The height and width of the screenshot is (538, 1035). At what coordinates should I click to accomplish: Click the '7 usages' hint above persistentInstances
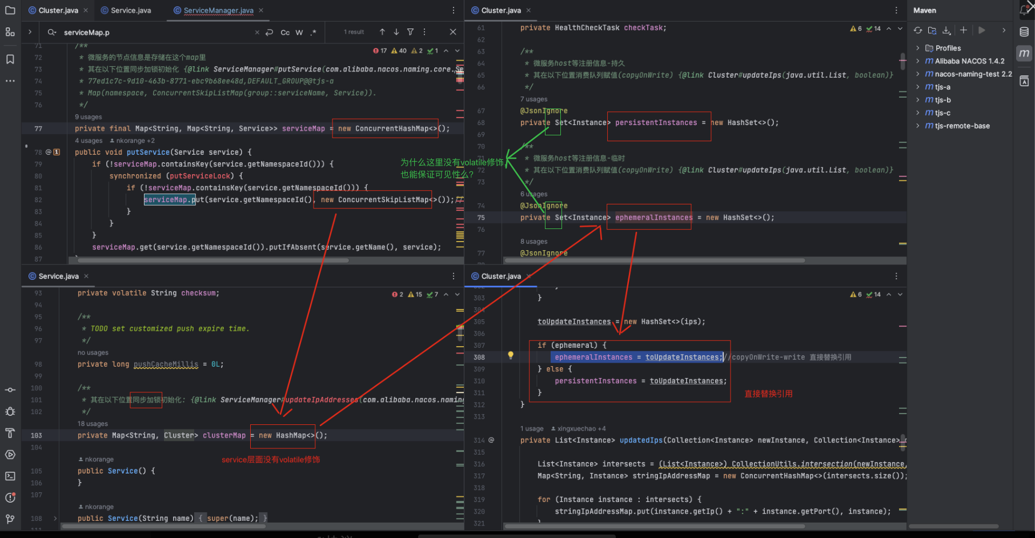click(533, 99)
